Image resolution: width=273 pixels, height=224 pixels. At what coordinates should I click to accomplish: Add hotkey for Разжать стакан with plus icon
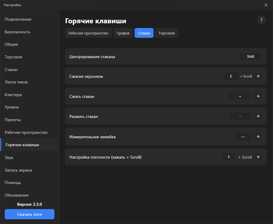pyautogui.click(x=258, y=116)
